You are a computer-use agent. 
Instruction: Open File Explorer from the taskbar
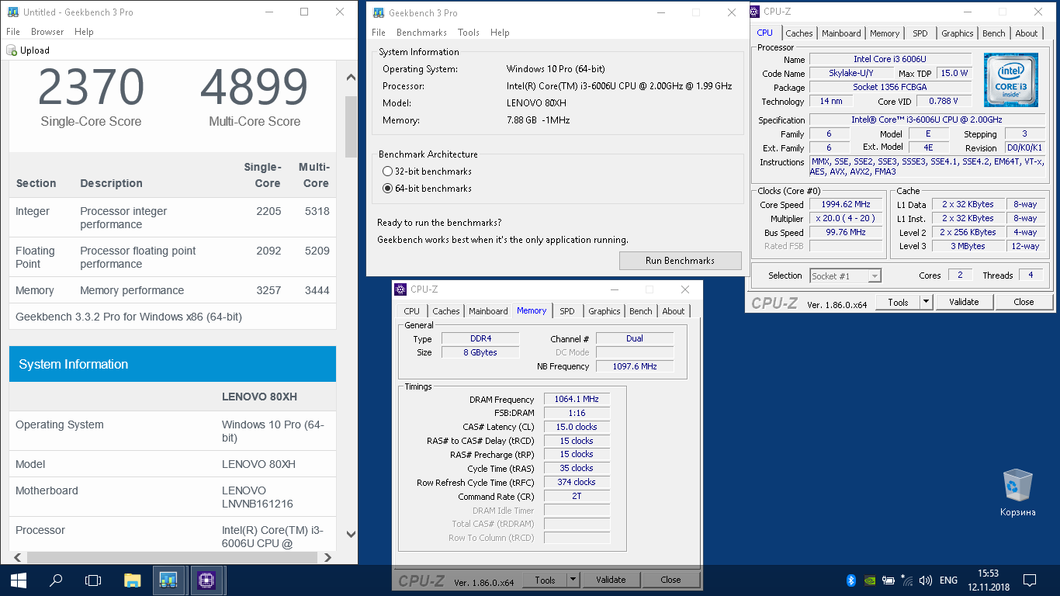[133, 580]
